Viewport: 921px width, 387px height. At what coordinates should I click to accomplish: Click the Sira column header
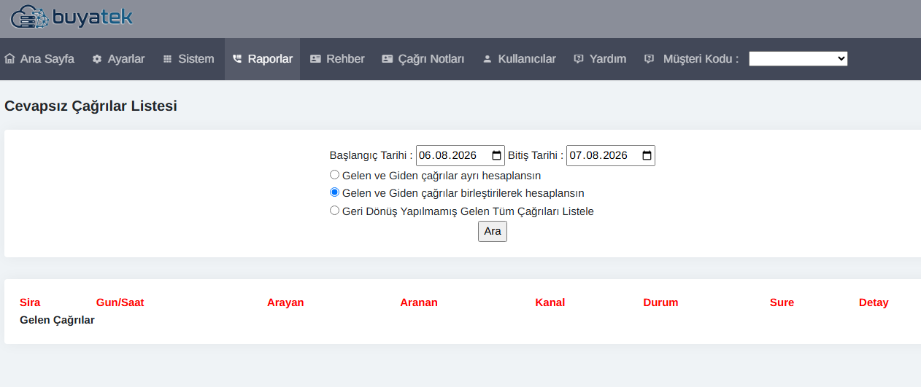tap(30, 302)
